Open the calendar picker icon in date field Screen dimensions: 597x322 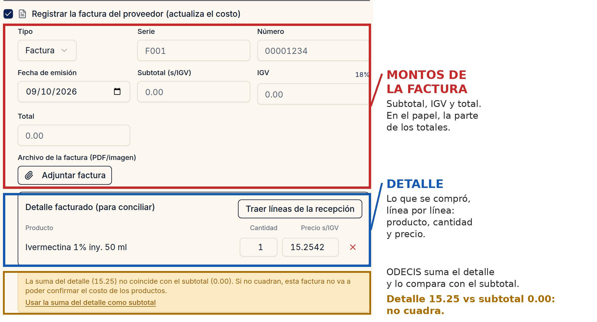click(117, 92)
